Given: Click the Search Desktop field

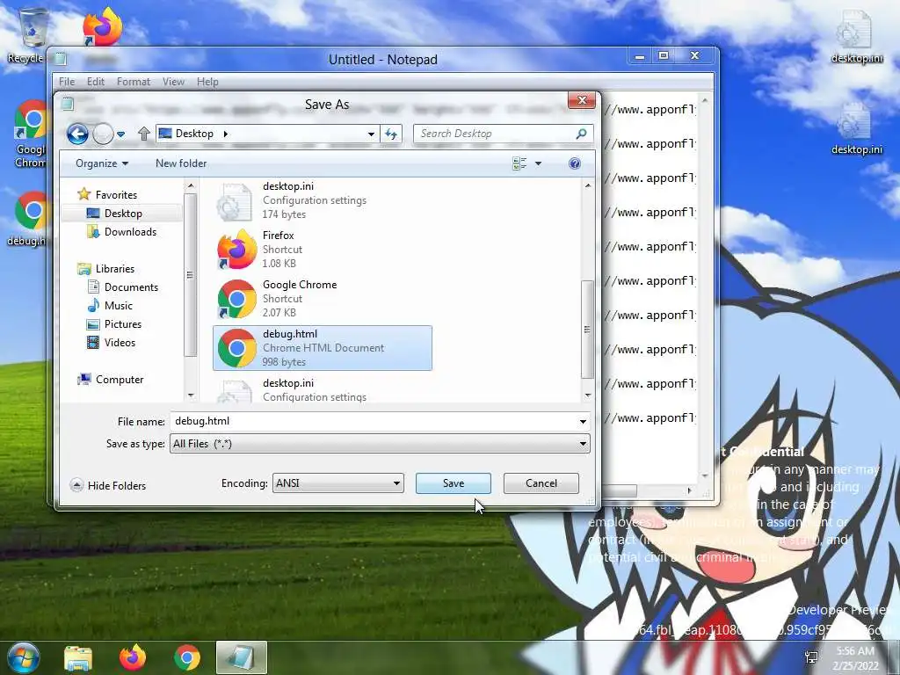Looking at the screenshot, I should [x=504, y=134].
